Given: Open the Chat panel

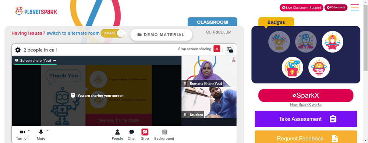Looking at the screenshot, I should coord(132,135).
